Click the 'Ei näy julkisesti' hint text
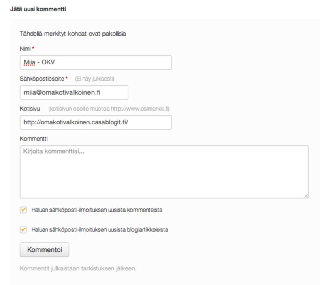 click(x=95, y=79)
